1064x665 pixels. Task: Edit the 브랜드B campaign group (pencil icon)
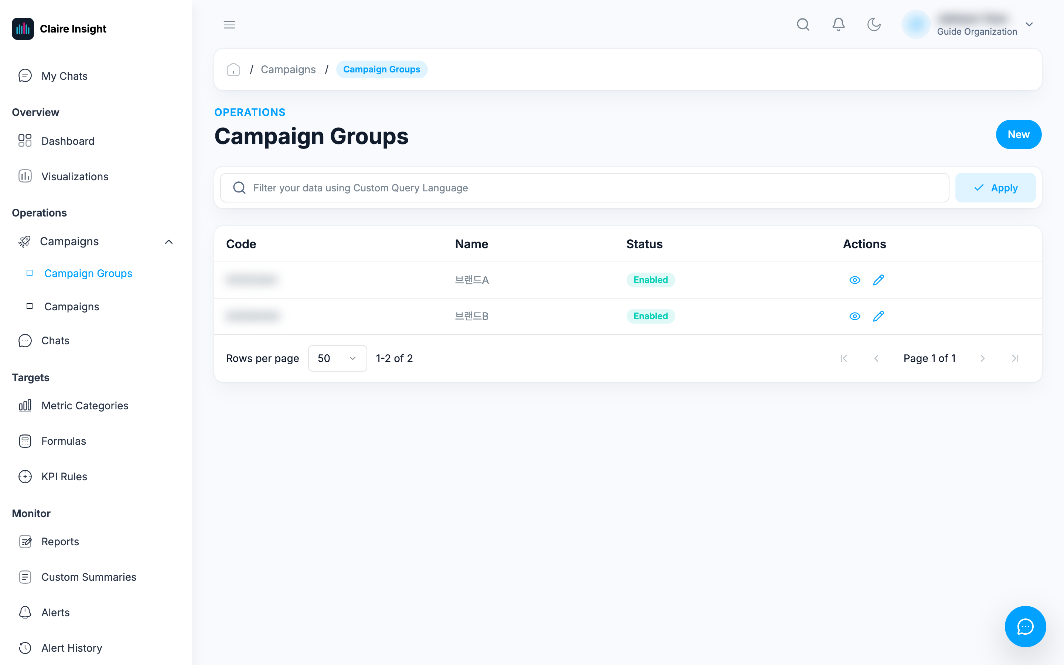[878, 316]
